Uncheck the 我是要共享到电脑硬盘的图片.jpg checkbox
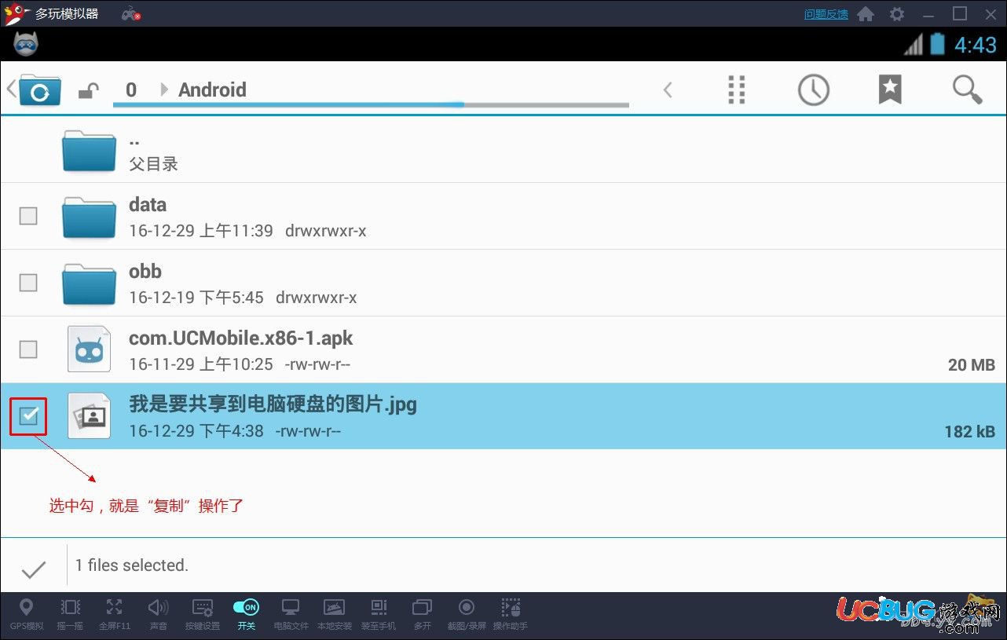This screenshot has width=1007, height=640. point(28,416)
